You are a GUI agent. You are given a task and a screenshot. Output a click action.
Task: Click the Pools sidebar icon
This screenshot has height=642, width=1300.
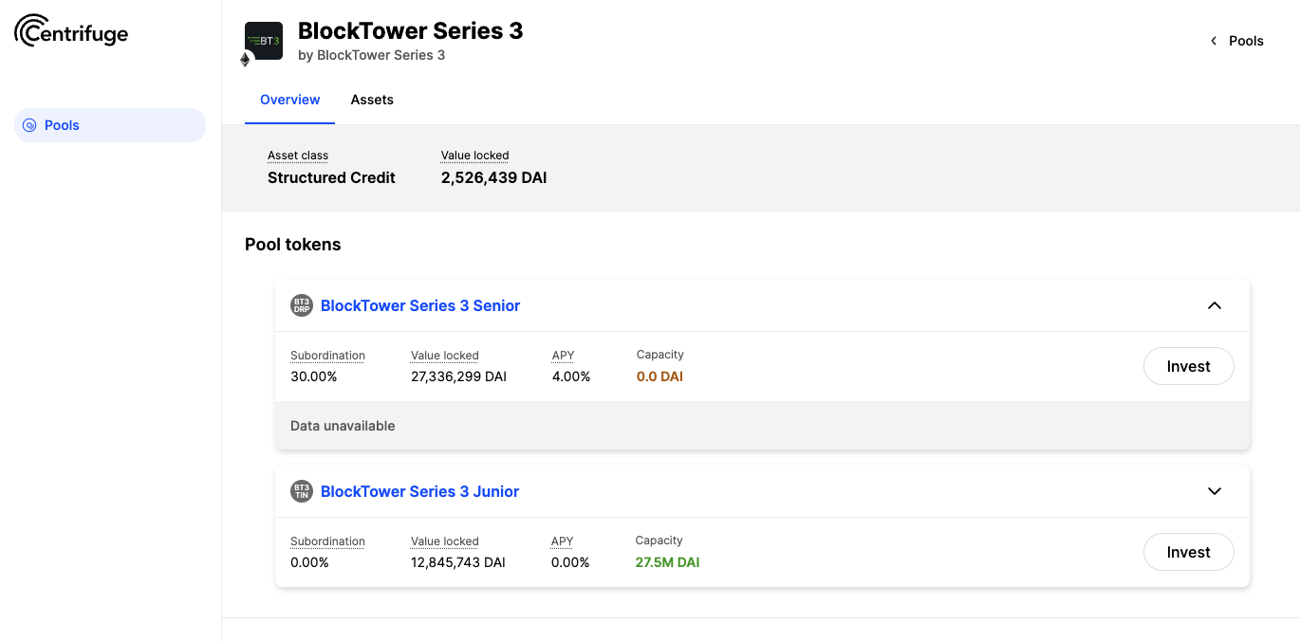coord(29,125)
